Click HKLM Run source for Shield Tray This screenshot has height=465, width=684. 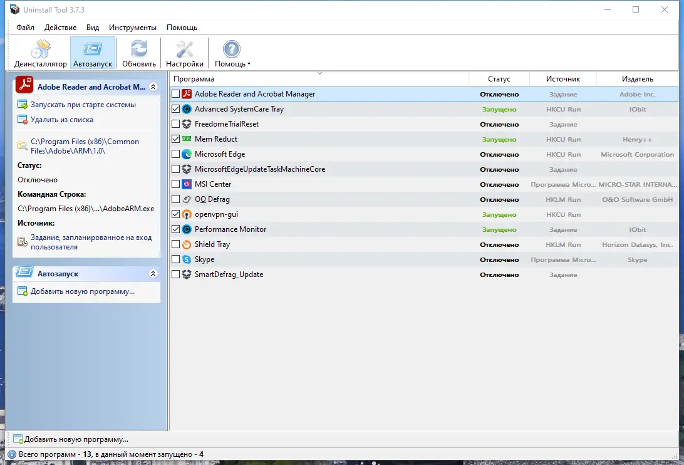(x=562, y=245)
